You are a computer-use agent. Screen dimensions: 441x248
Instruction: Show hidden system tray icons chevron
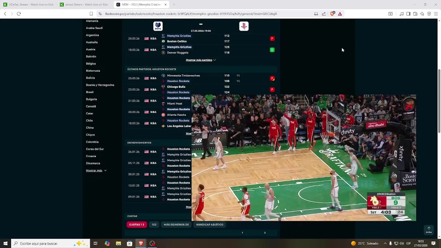coord(385,244)
